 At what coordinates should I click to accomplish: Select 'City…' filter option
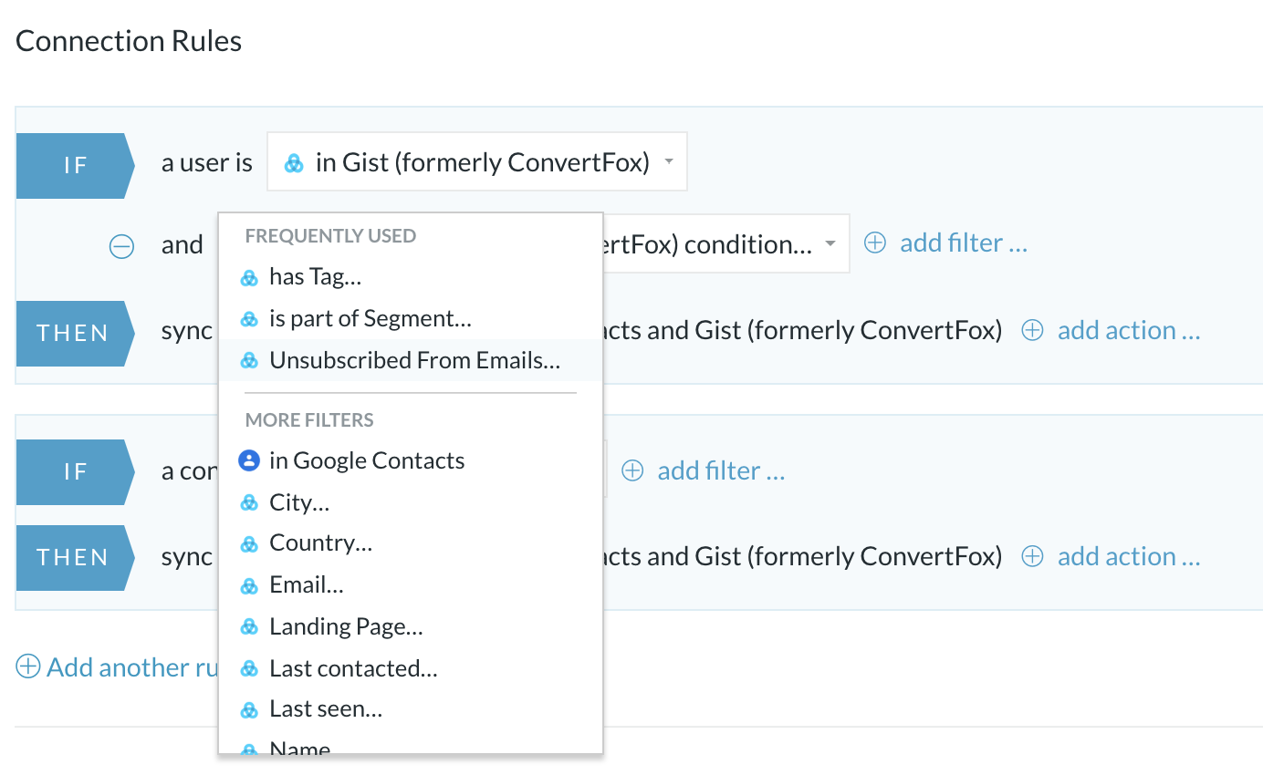pyautogui.click(x=410, y=502)
